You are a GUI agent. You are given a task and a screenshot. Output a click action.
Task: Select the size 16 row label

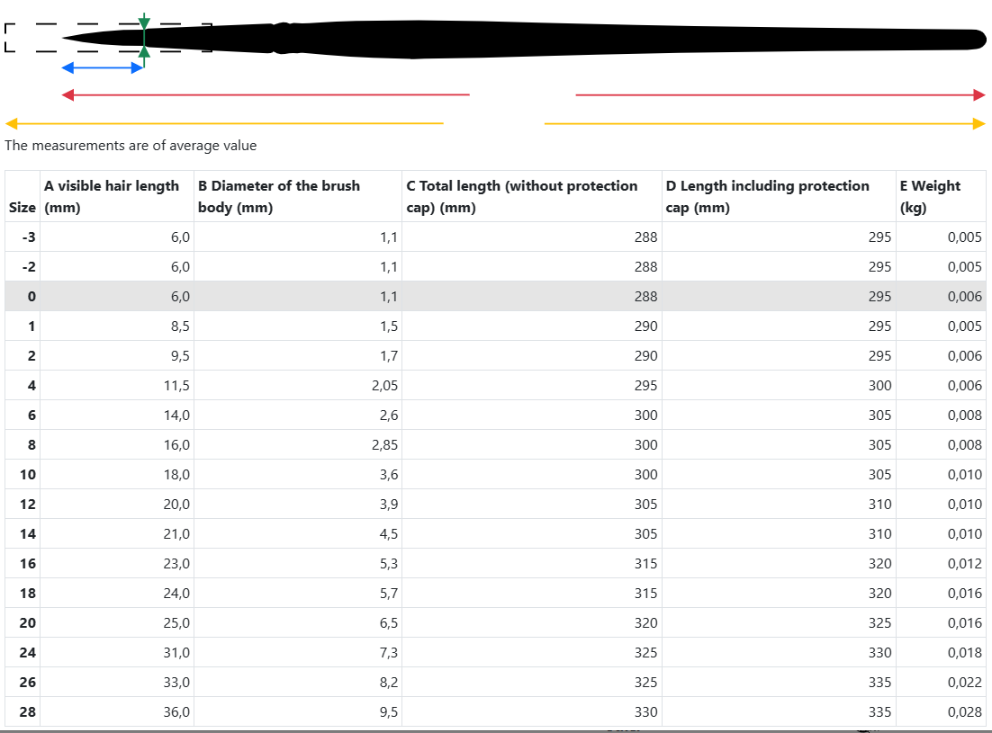point(28,564)
